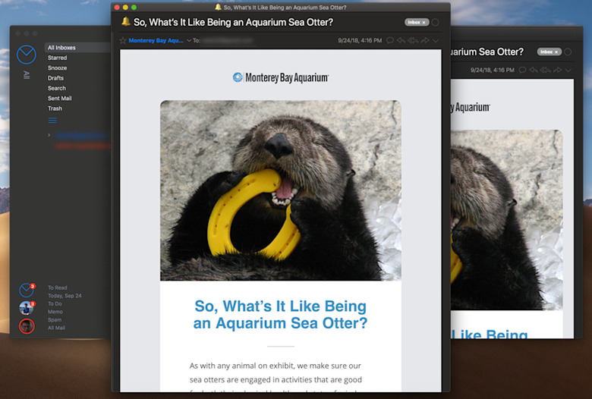The width and height of the screenshot is (592, 399).
Task: Open the Snooze folder
Action: pos(58,68)
